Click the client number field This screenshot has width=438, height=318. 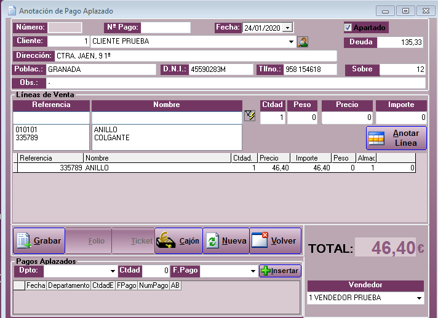(x=68, y=41)
